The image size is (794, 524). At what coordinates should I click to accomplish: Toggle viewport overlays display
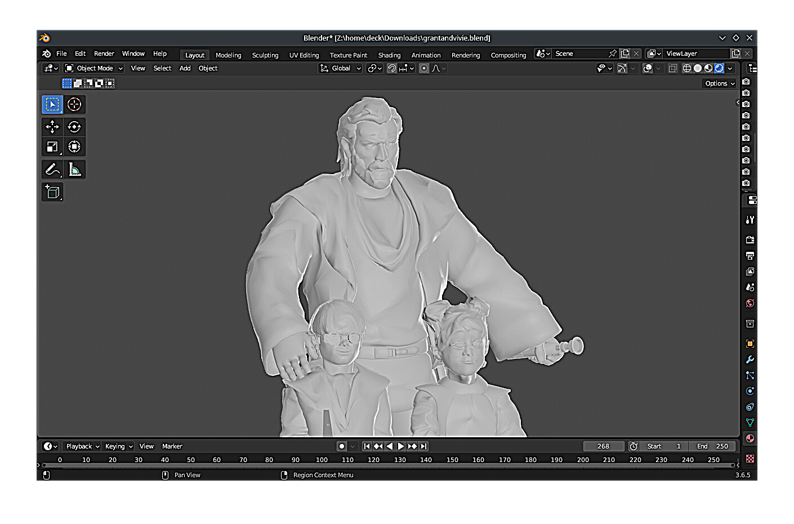point(648,68)
